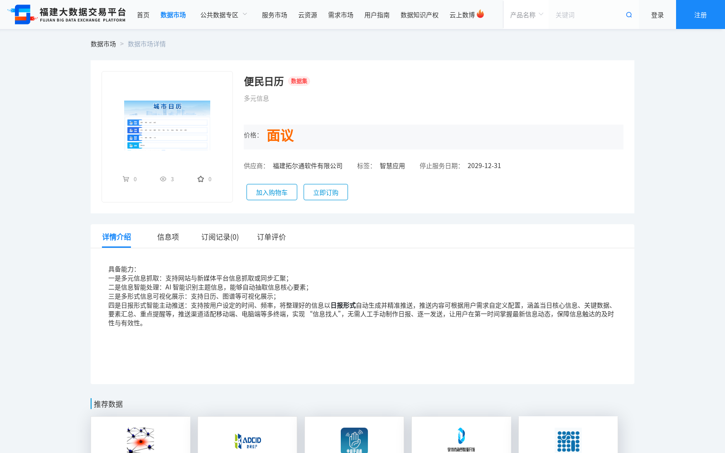Open 用户指南 navigation item
725x453 pixels.
pos(377,15)
